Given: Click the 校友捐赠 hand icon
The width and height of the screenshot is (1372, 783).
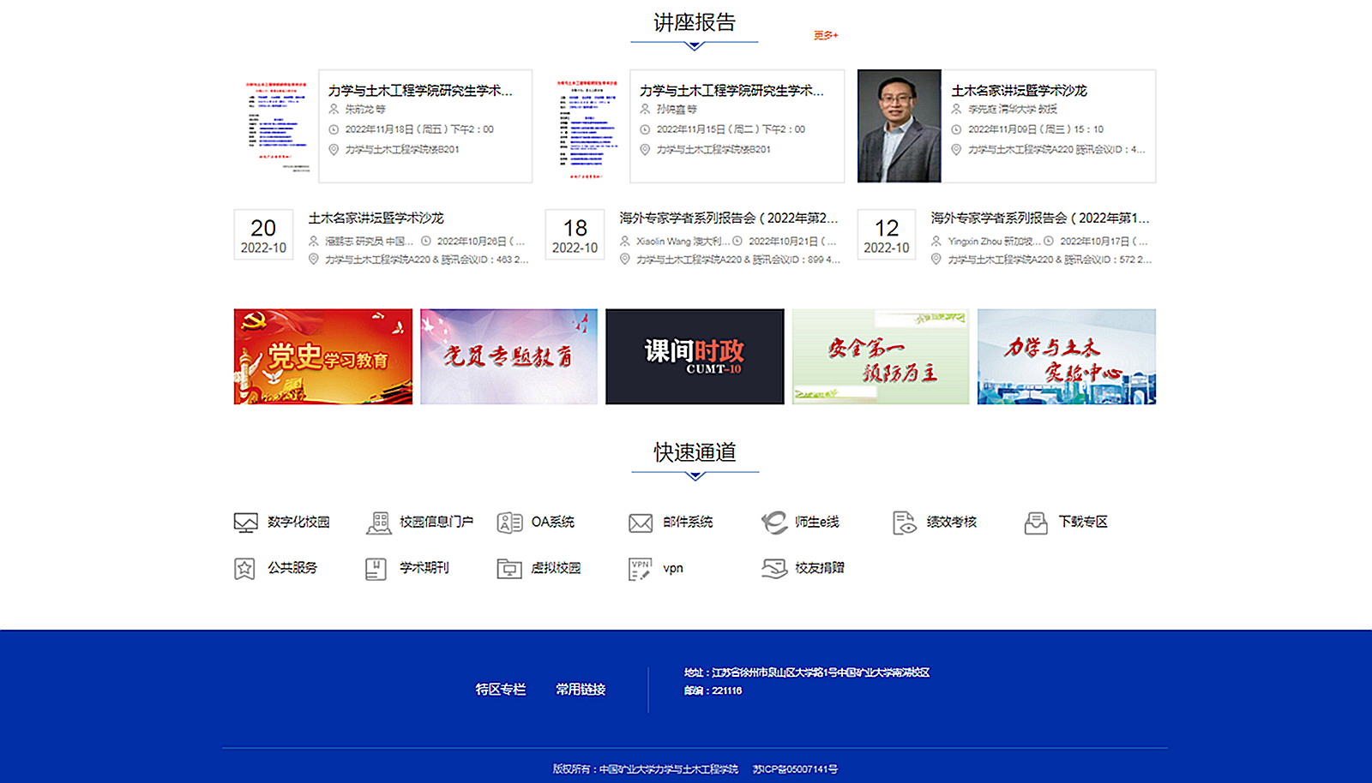Looking at the screenshot, I should 773,569.
